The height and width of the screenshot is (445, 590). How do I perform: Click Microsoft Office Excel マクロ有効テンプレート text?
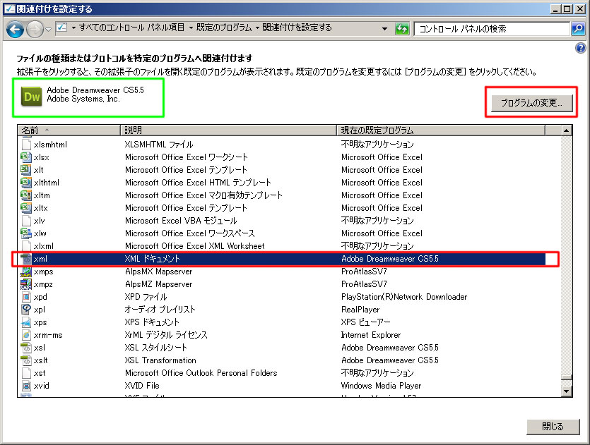203,195
